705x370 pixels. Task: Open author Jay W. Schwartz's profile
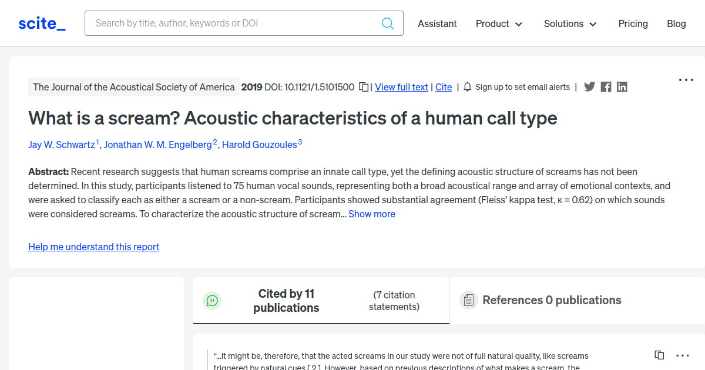point(61,144)
